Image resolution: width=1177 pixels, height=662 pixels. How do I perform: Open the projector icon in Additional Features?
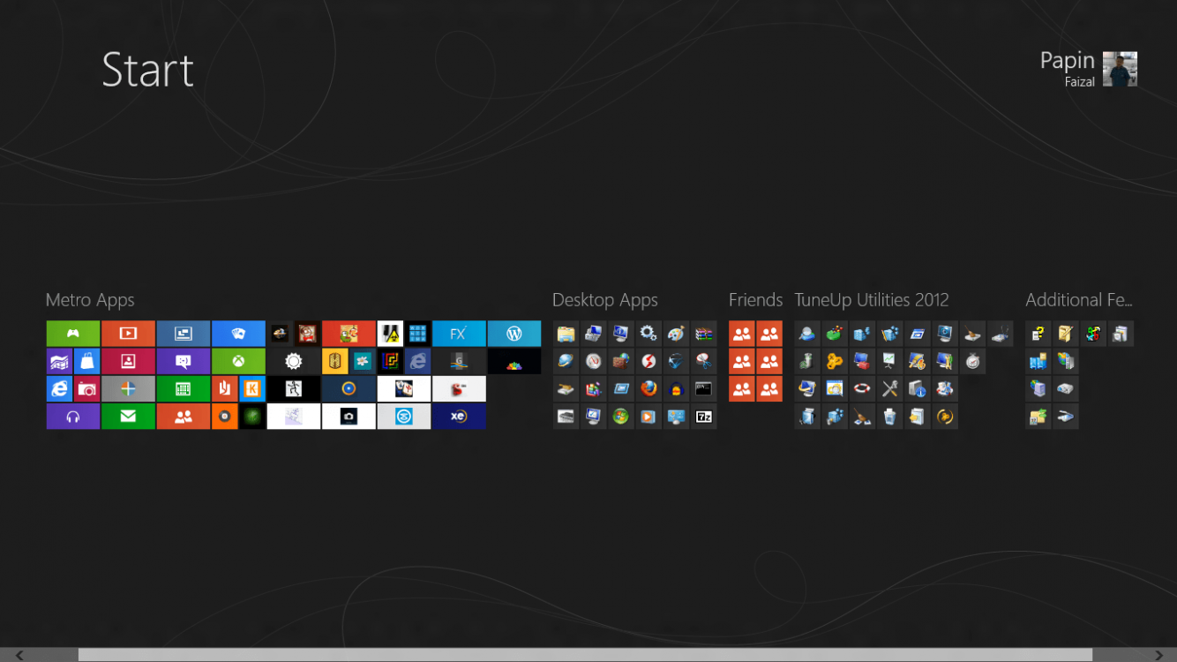1066,388
